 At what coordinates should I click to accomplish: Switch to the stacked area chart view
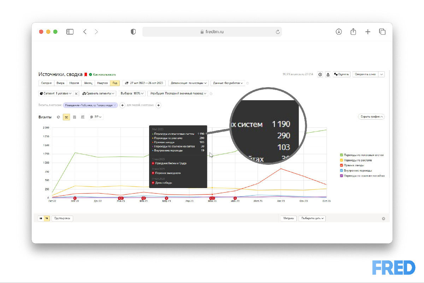pos(74,117)
